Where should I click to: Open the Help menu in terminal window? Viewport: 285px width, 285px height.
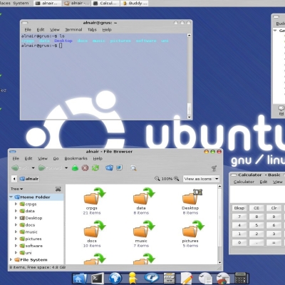click(x=107, y=30)
